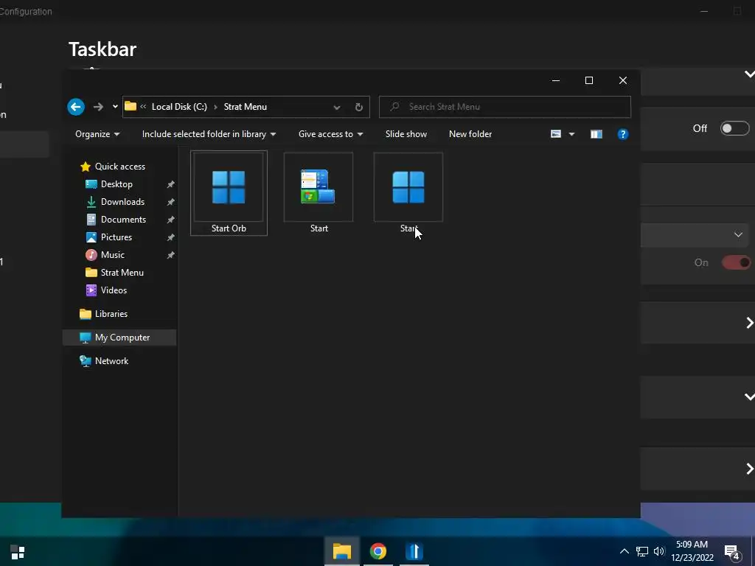Open the recent locations dropdown arrow

coord(115,107)
